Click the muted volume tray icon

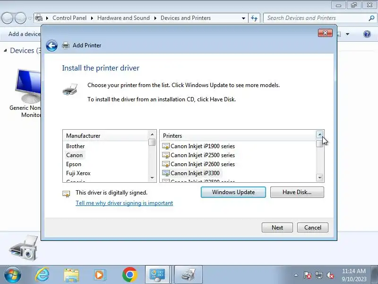click(330, 275)
